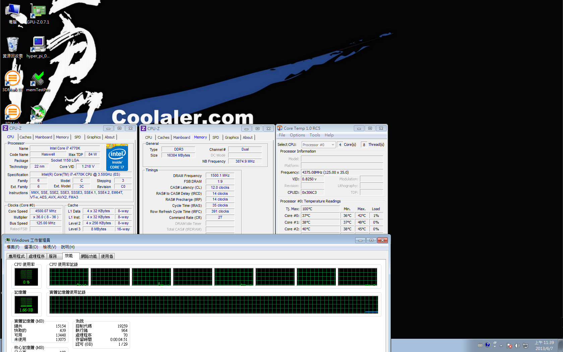Open the File menu in Core Temp

pyautogui.click(x=282, y=135)
